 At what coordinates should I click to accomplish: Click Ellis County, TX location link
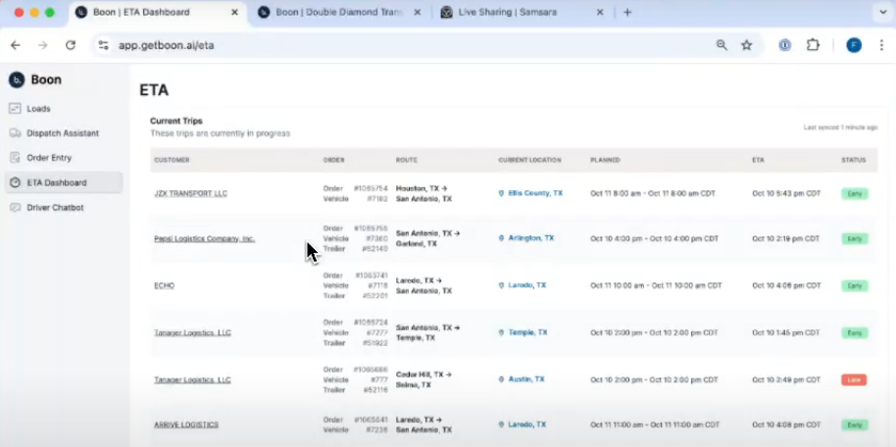click(x=535, y=193)
